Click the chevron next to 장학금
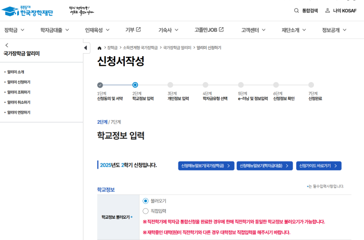 coord(22,30)
